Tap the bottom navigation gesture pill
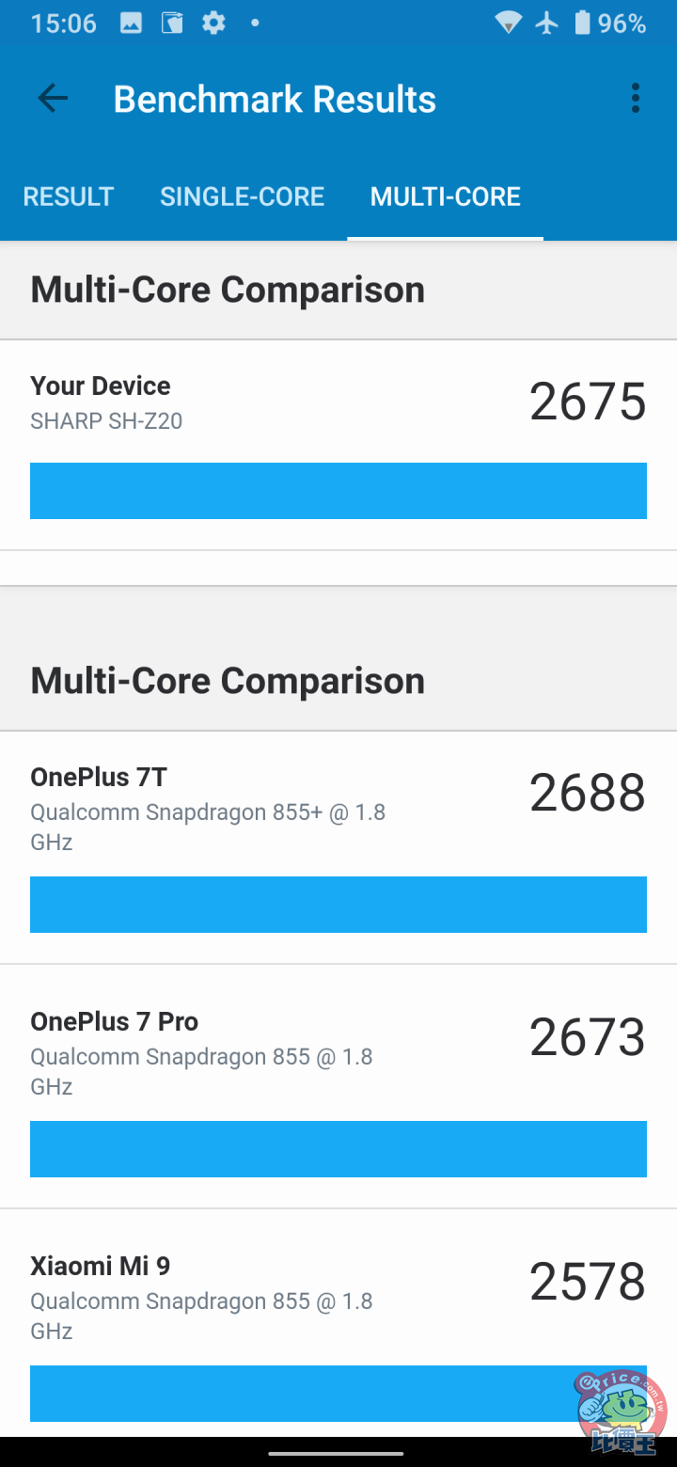 337,1453
